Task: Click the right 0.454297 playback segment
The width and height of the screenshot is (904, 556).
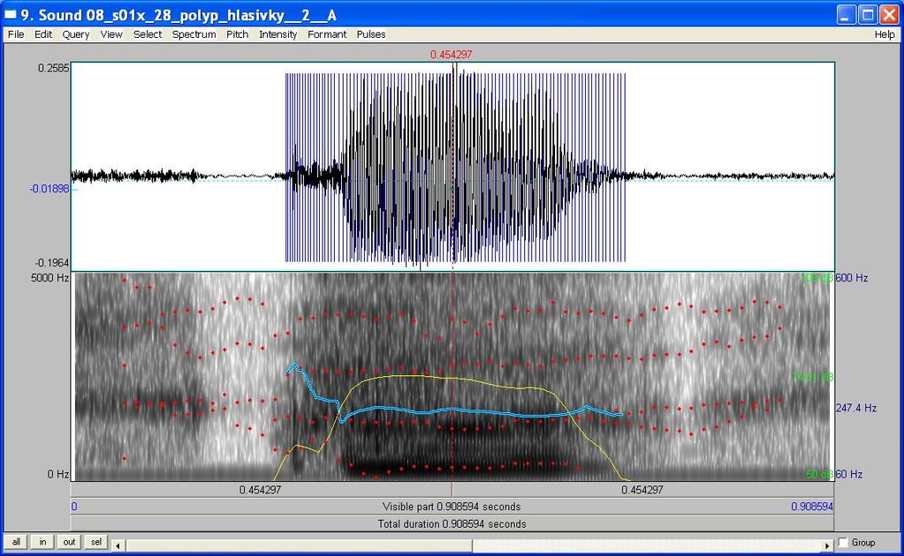Action: click(x=642, y=490)
